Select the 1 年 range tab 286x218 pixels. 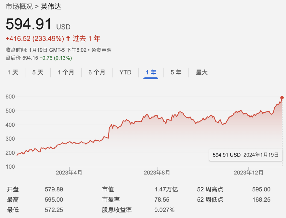[x=151, y=72]
